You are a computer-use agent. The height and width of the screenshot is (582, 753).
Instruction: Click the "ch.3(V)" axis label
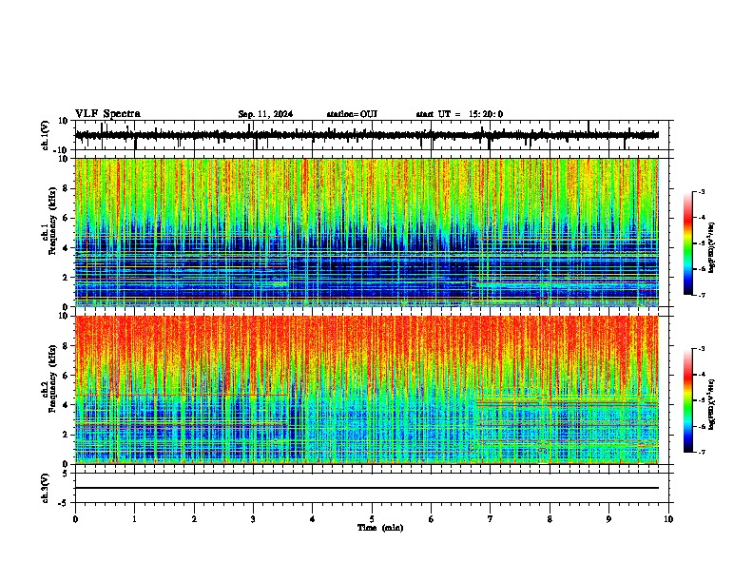(x=46, y=488)
